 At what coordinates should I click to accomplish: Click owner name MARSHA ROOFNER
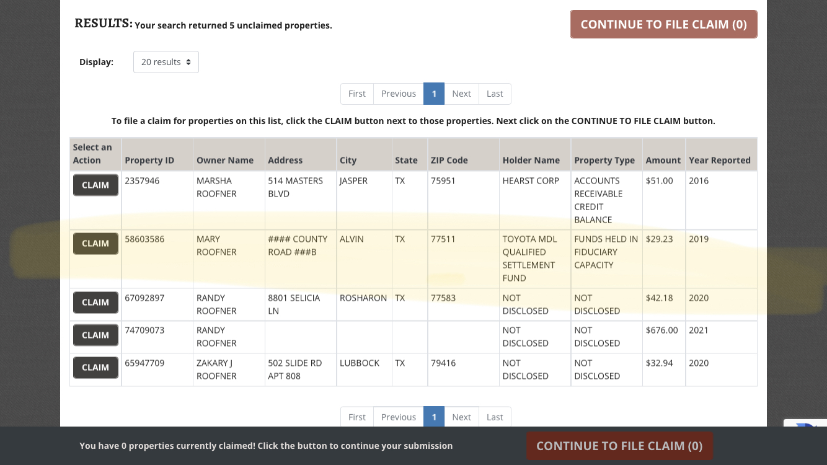pyautogui.click(x=216, y=187)
